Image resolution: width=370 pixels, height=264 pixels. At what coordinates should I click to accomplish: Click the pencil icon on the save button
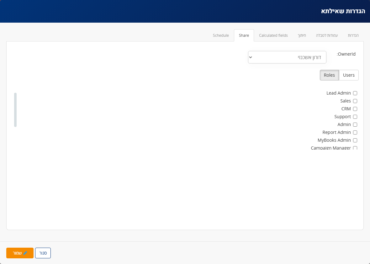tap(25, 253)
